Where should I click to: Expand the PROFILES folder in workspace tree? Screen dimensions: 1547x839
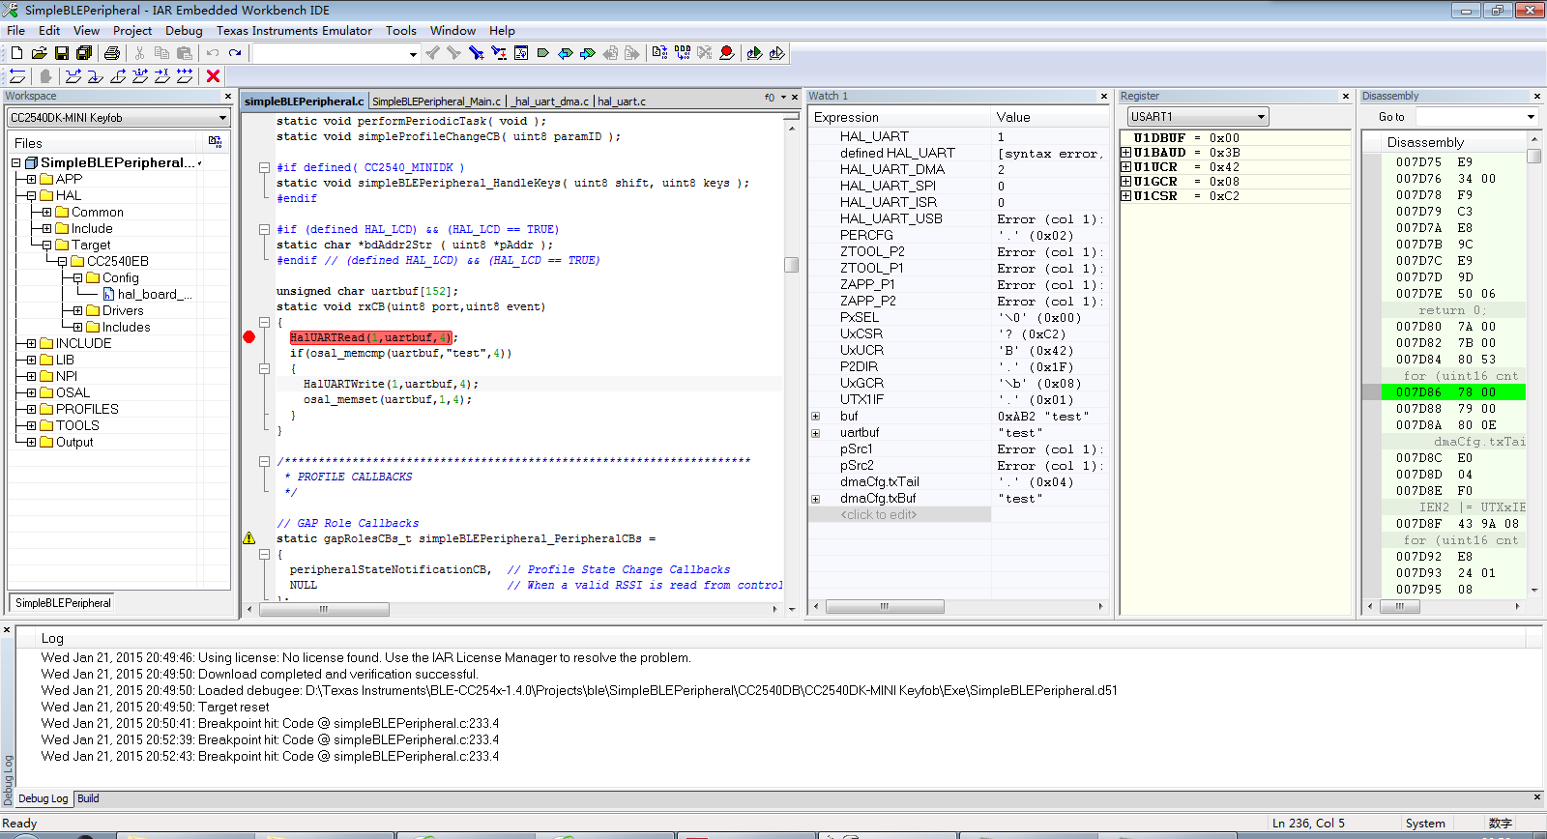click(32, 409)
